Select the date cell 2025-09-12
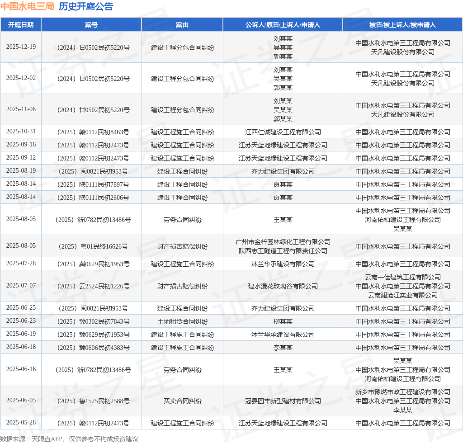The width and height of the screenshot is (463, 443). (x=21, y=158)
